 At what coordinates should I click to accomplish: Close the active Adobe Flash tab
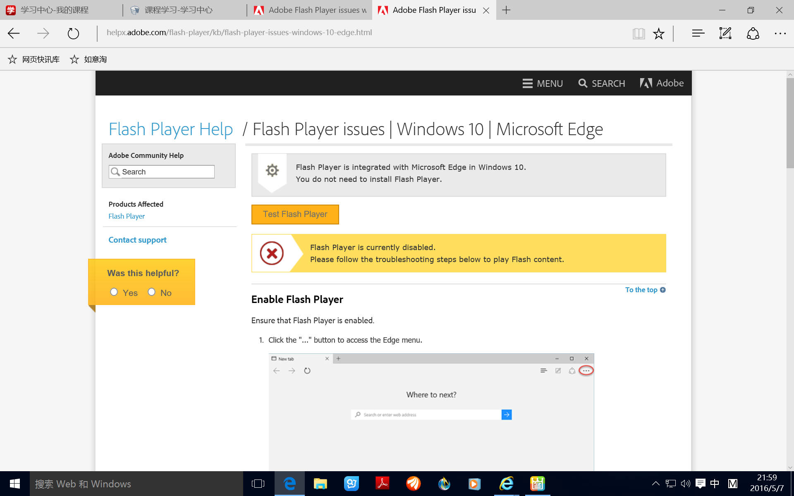[486, 10]
